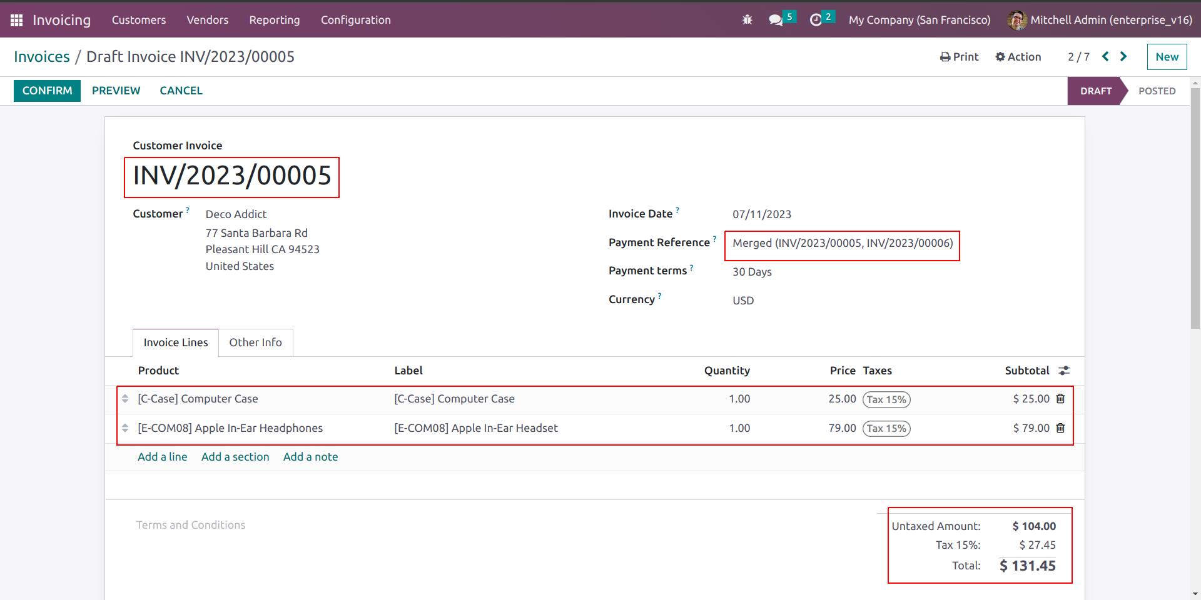Click the debug bug icon
This screenshot has width=1201, height=600.
coord(747,20)
